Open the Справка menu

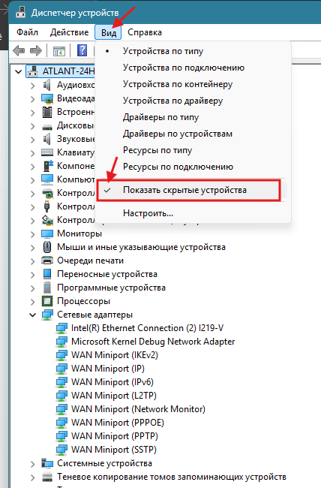pos(145,32)
